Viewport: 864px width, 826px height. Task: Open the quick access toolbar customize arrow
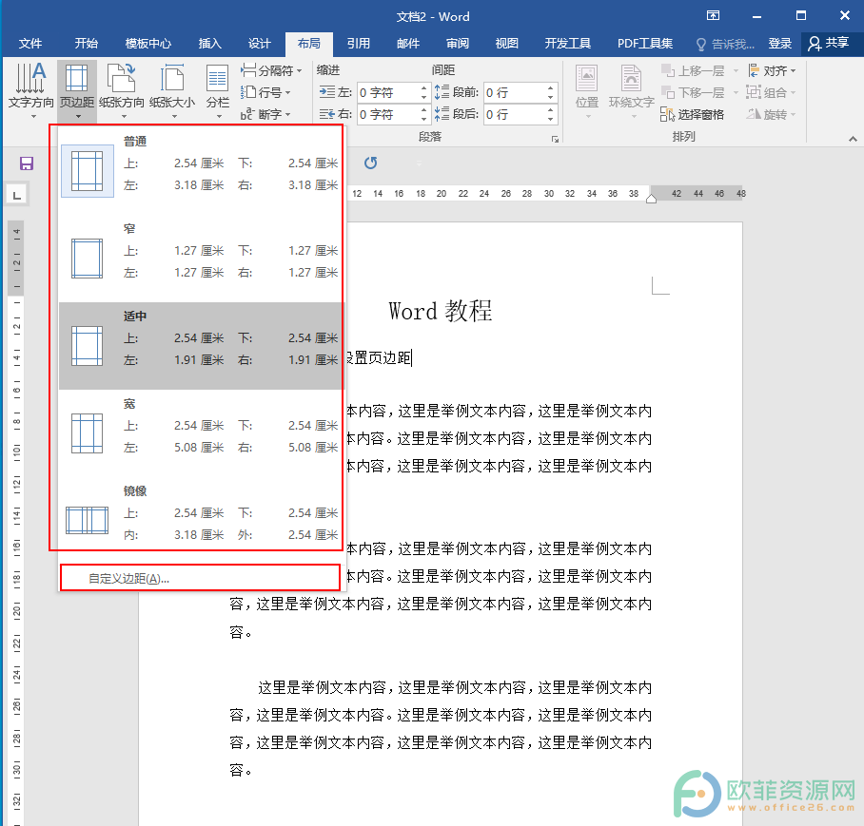(419, 163)
